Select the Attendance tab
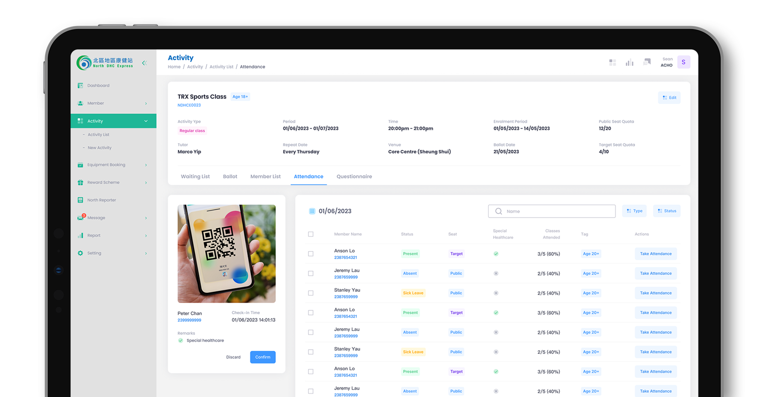 [308, 177]
